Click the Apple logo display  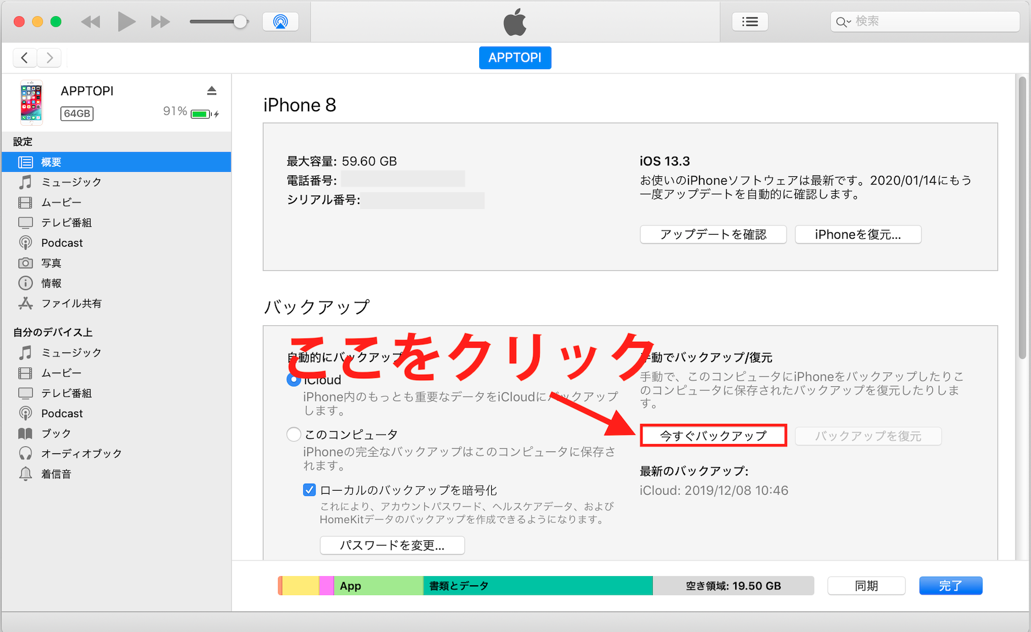click(515, 22)
